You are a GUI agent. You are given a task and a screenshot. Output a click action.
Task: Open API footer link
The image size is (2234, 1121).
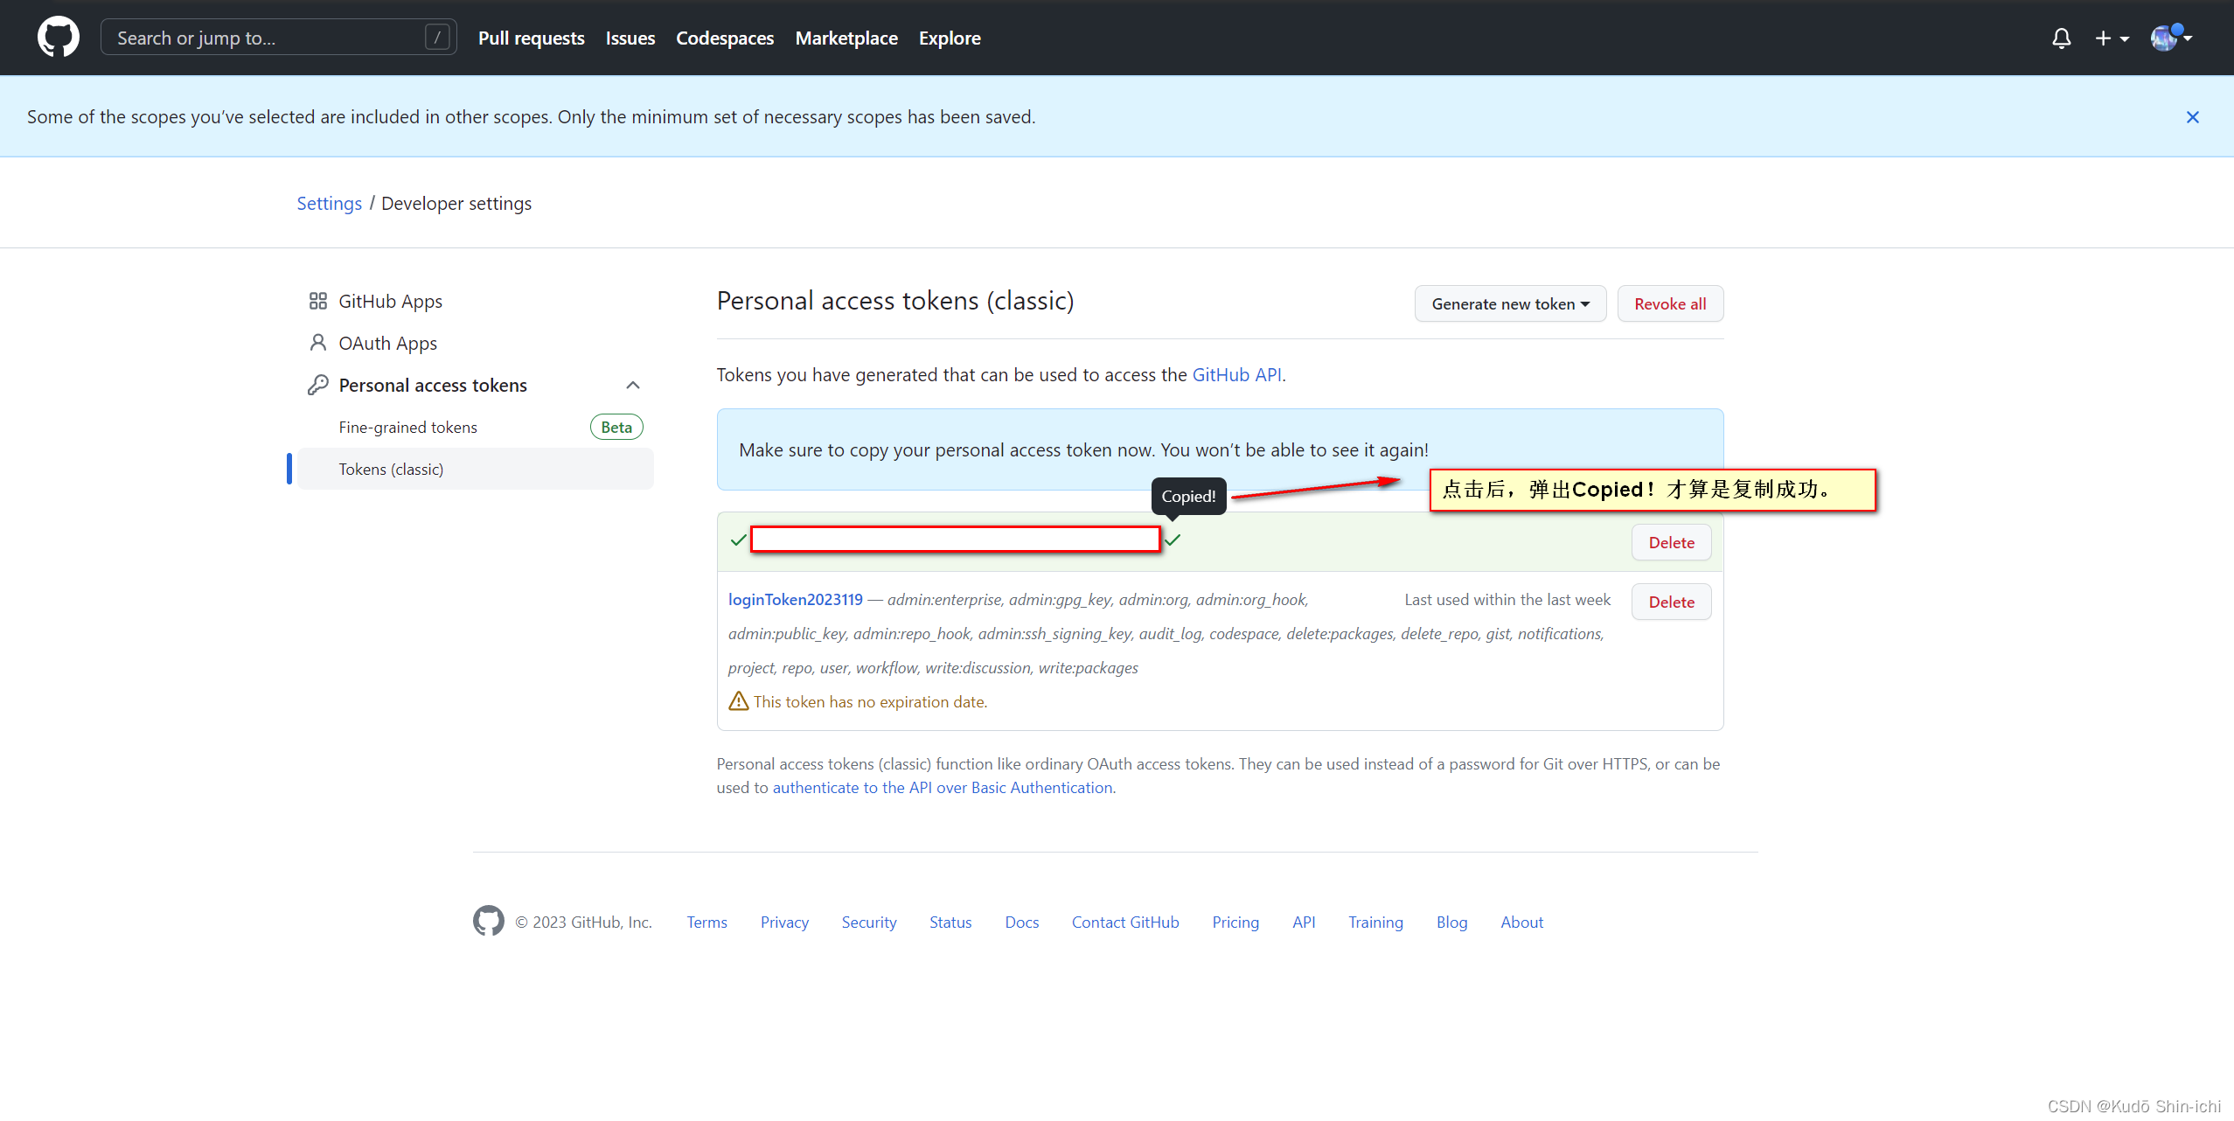point(1304,923)
